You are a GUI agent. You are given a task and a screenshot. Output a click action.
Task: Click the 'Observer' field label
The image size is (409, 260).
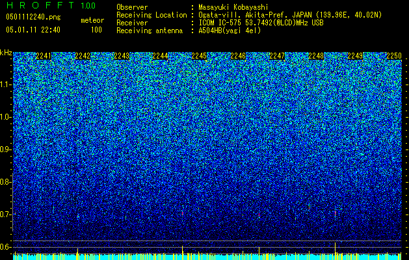pos(132,7)
